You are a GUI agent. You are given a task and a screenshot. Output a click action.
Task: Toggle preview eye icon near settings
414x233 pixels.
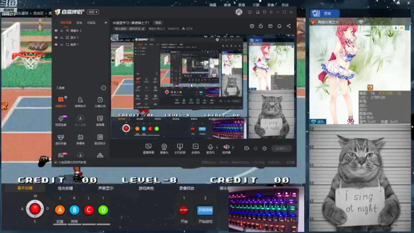[256, 149]
